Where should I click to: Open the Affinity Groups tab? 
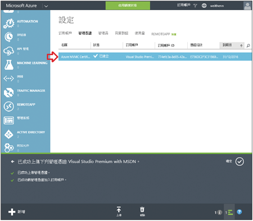(x=121, y=33)
